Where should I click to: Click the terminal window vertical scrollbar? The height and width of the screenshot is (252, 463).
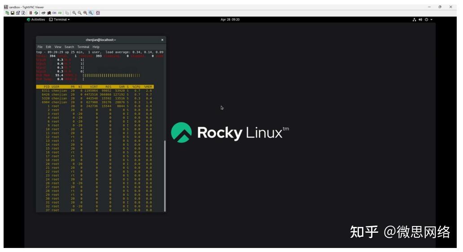pos(165,175)
